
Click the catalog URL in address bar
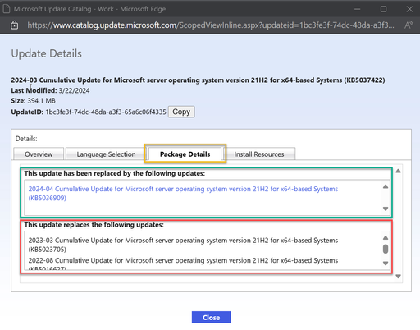point(211,25)
